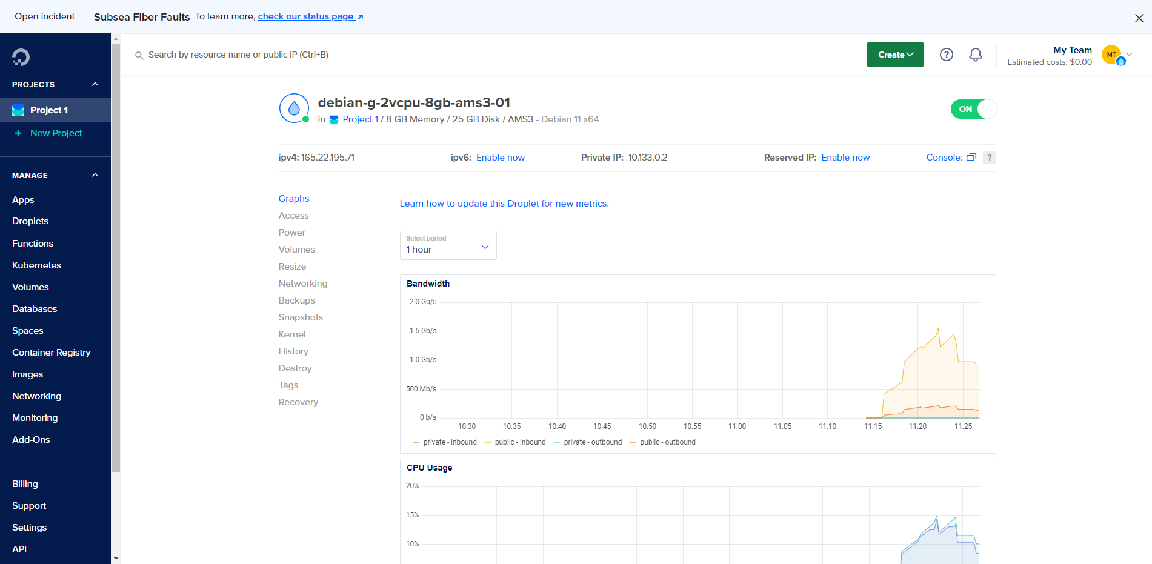The width and height of the screenshot is (1152, 564).
Task: Open the Access tab
Action: [x=294, y=216]
